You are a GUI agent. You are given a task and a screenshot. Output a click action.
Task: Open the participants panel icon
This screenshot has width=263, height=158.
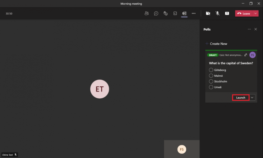pyautogui.click(x=147, y=14)
